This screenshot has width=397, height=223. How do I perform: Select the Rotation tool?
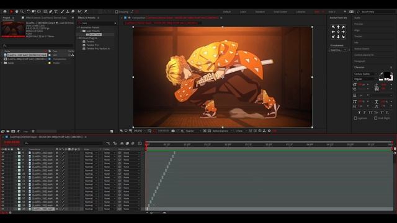click(29, 12)
